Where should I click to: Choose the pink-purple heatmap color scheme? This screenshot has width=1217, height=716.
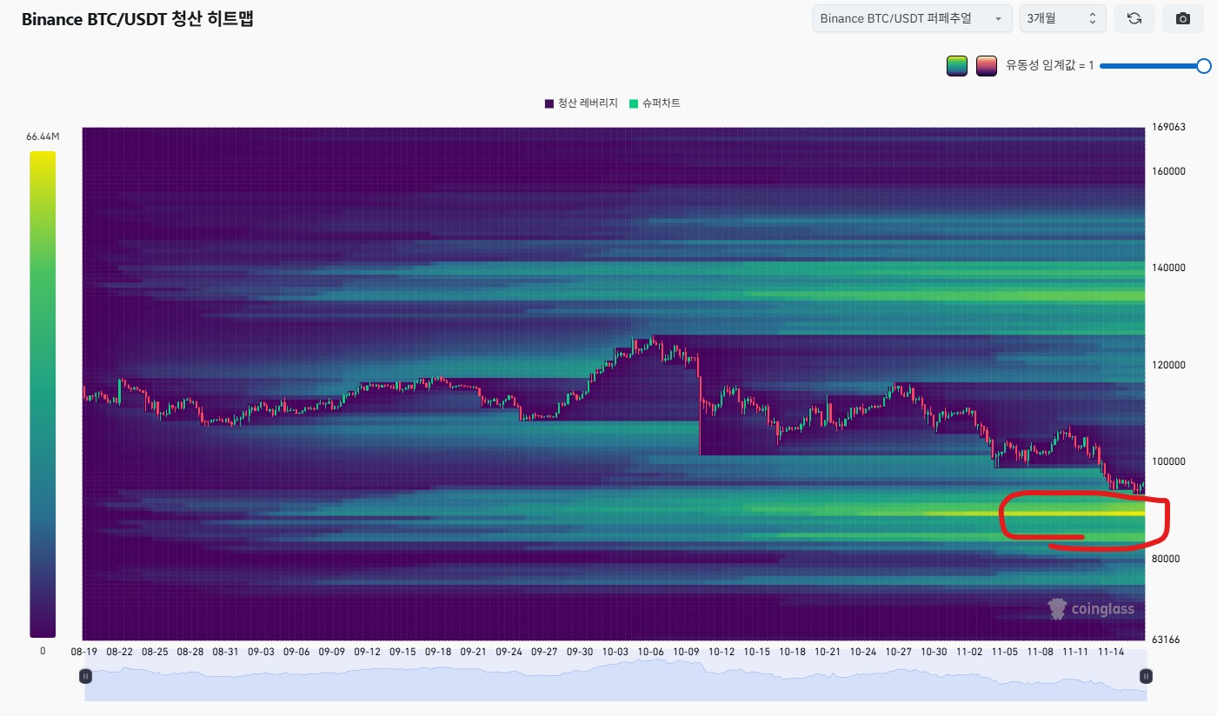coord(986,66)
